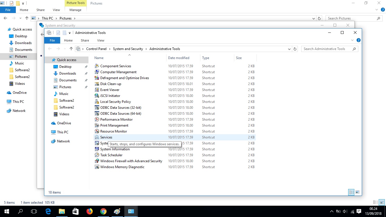The width and height of the screenshot is (386, 217).
Task: Open the File menu in Administrative Tools
Action: click(52, 40)
